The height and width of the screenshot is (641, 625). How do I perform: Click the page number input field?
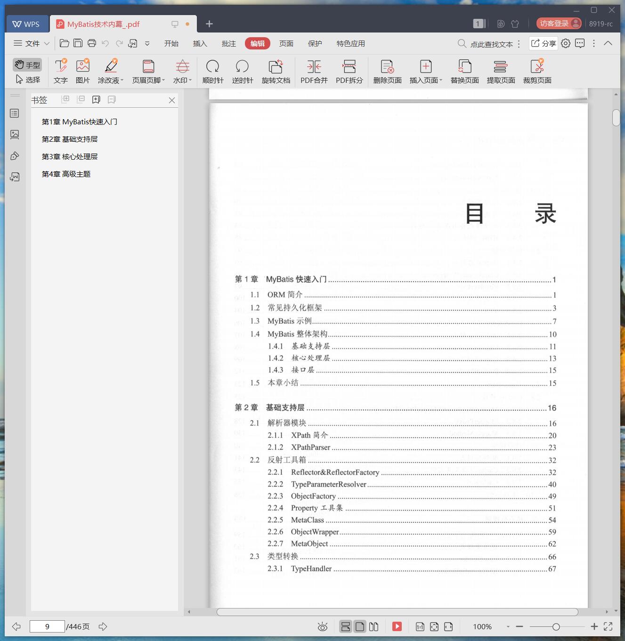[x=47, y=626]
